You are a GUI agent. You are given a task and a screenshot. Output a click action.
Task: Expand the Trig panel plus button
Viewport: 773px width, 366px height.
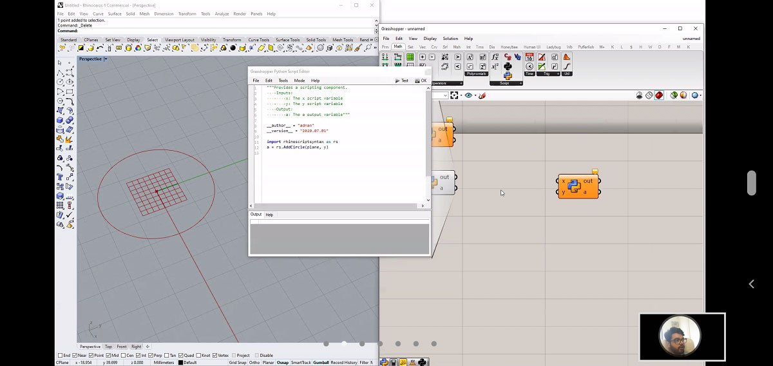[x=558, y=74]
